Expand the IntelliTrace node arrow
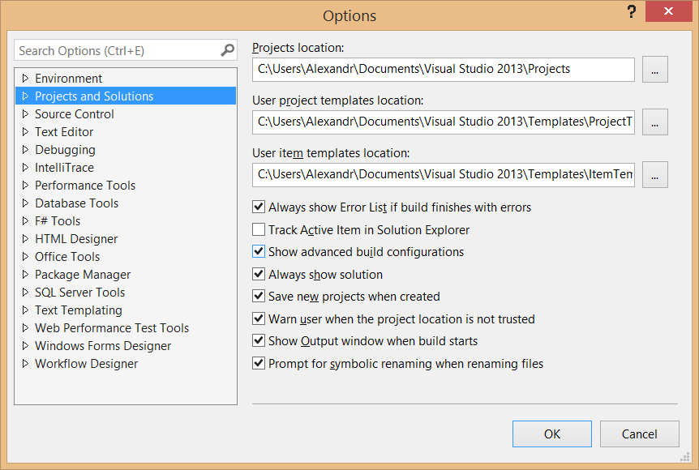This screenshot has width=699, height=470. click(x=25, y=167)
